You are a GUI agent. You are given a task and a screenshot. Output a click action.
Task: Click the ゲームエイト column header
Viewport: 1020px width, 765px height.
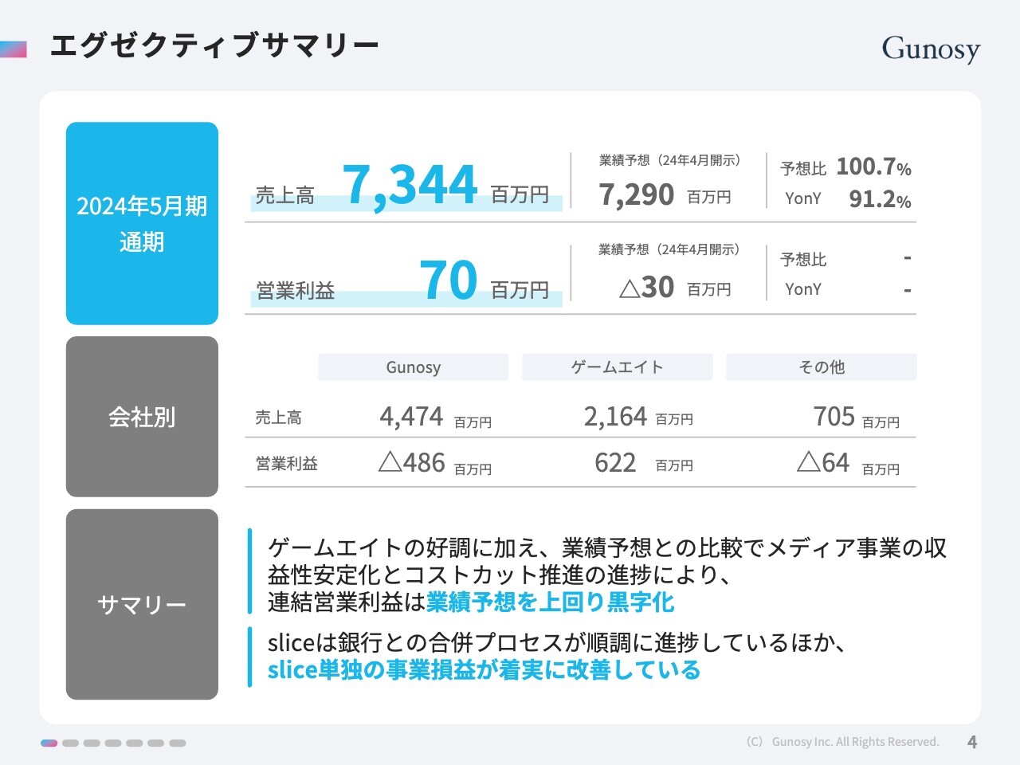[x=617, y=367]
